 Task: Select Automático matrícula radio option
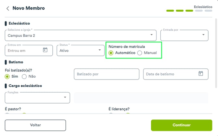coord(111,53)
